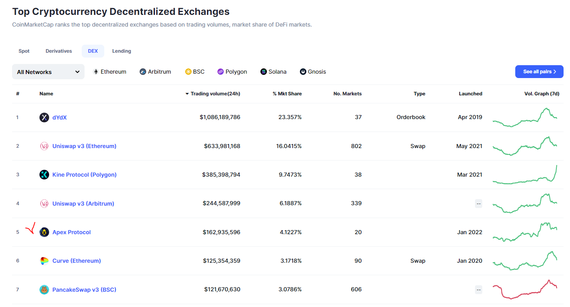Click the See all pairs button
The height and width of the screenshot is (307, 570).
click(x=539, y=72)
